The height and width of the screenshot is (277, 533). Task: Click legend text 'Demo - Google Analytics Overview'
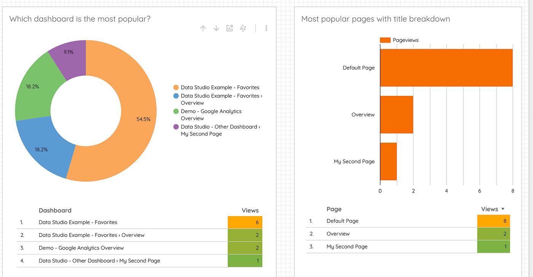tap(211, 115)
